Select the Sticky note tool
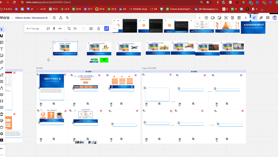278x157 pixels. click(x=2, y=55)
